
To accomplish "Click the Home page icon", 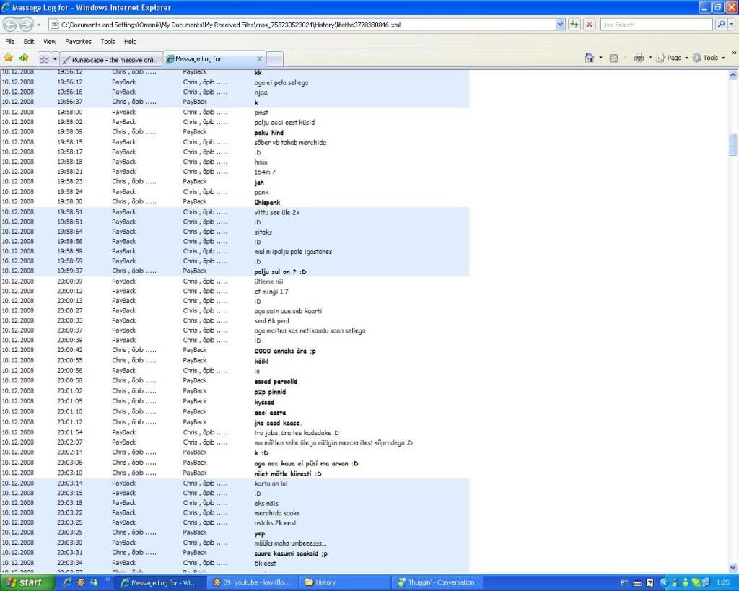I will (589, 58).
